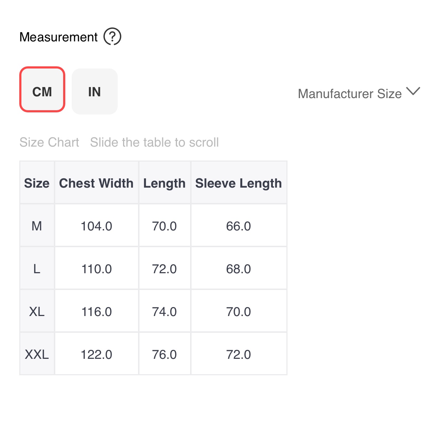Click the Manufacturer Size chevron arrow
The width and height of the screenshot is (443, 443).
(x=413, y=91)
